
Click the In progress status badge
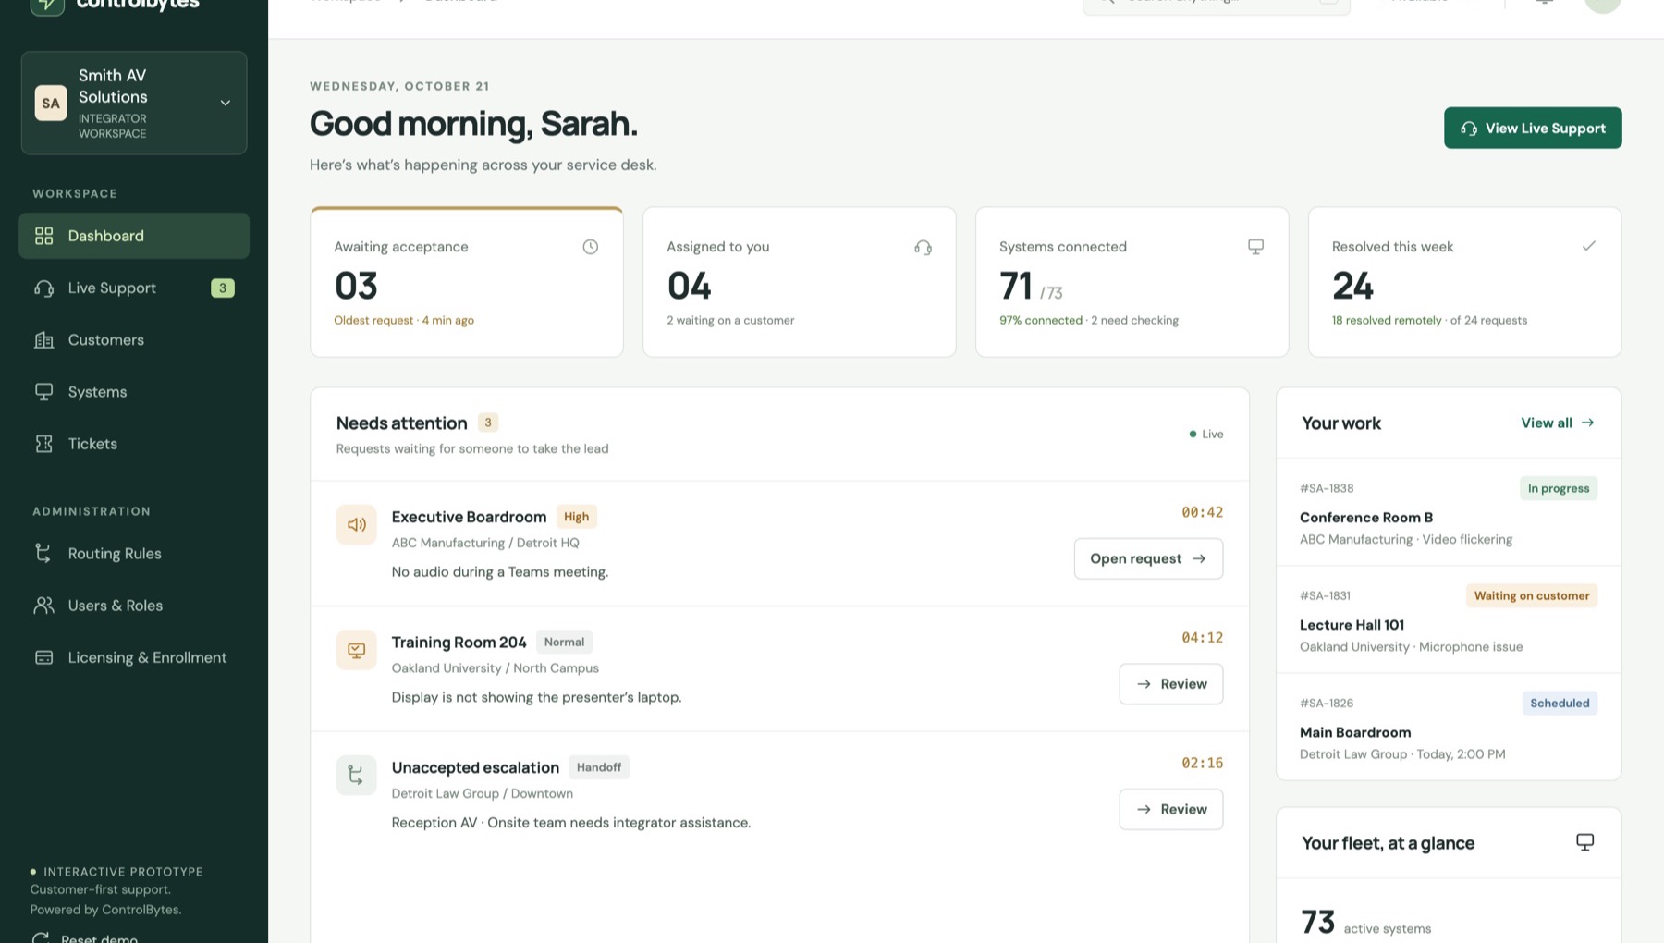1559,488
